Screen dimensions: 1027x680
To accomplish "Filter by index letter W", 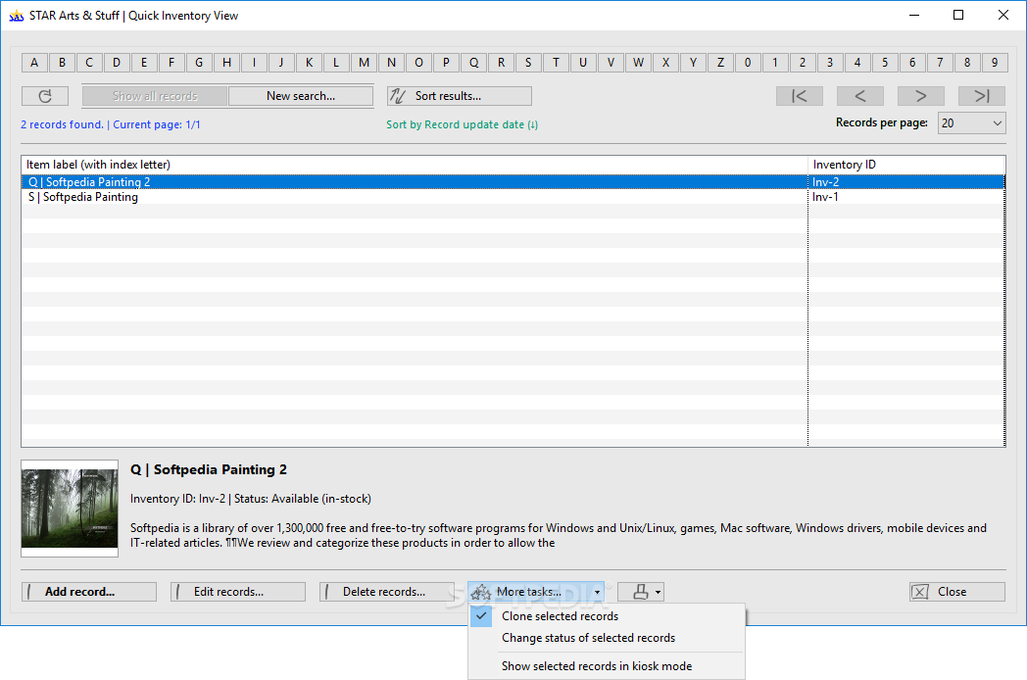I will click(x=638, y=63).
